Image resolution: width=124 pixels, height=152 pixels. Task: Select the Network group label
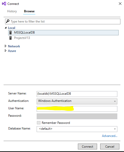(14, 46)
